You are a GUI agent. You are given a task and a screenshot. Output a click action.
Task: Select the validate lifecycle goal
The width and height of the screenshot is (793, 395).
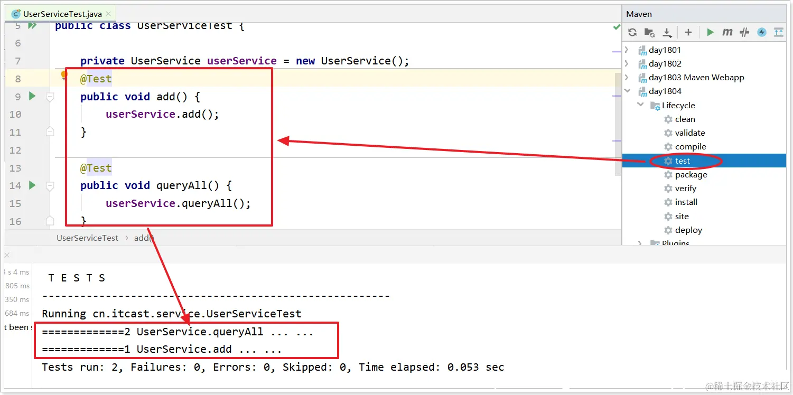pyautogui.click(x=690, y=133)
